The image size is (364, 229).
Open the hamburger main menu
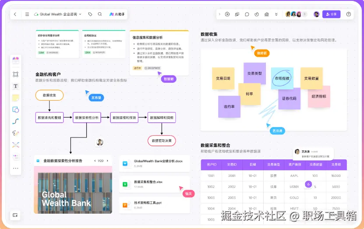27,14
